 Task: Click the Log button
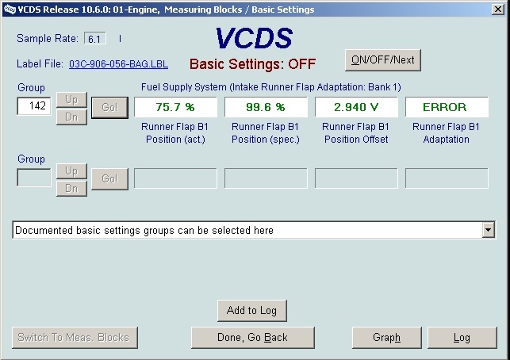click(462, 338)
